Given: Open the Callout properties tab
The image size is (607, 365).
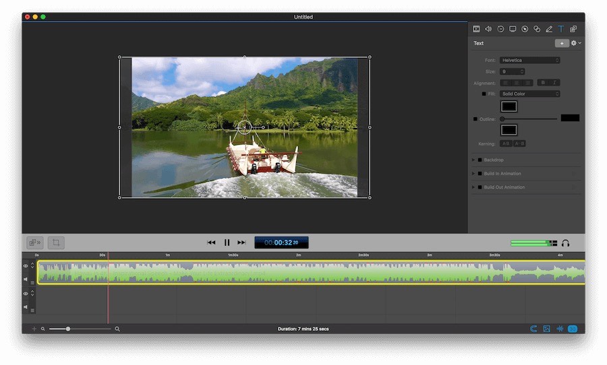Looking at the screenshot, I should 525,29.
